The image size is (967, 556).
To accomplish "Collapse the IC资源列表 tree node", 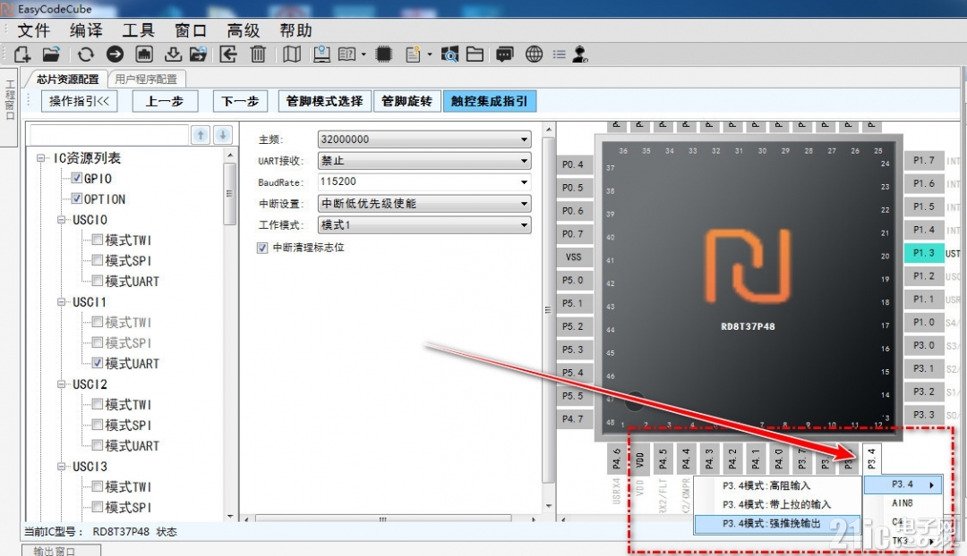I will pyautogui.click(x=40, y=158).
